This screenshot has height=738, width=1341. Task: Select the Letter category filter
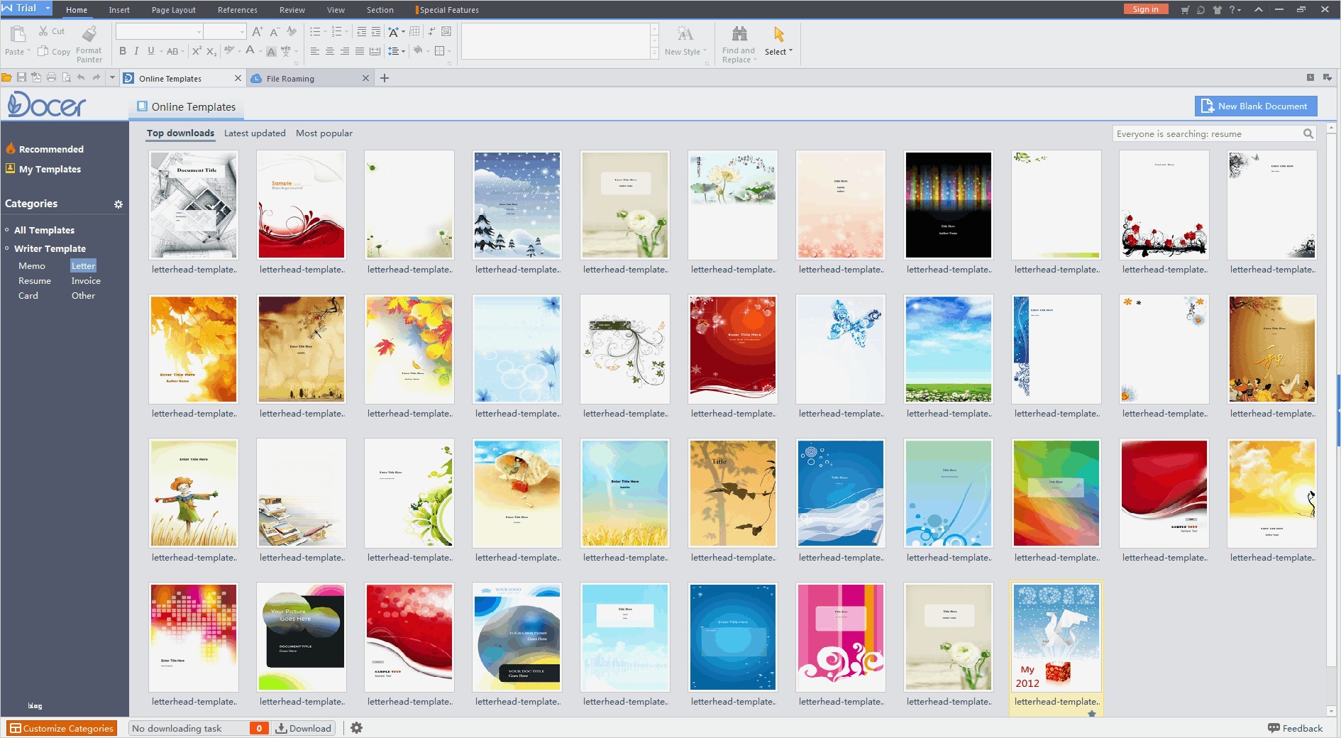pos(83,266)
